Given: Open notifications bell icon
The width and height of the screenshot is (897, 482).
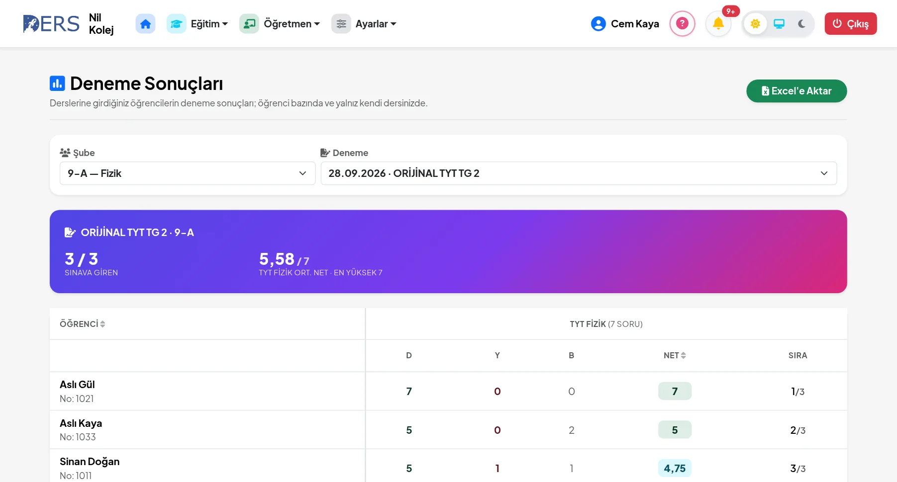Looking at the screenshot, I should [718, 23].
